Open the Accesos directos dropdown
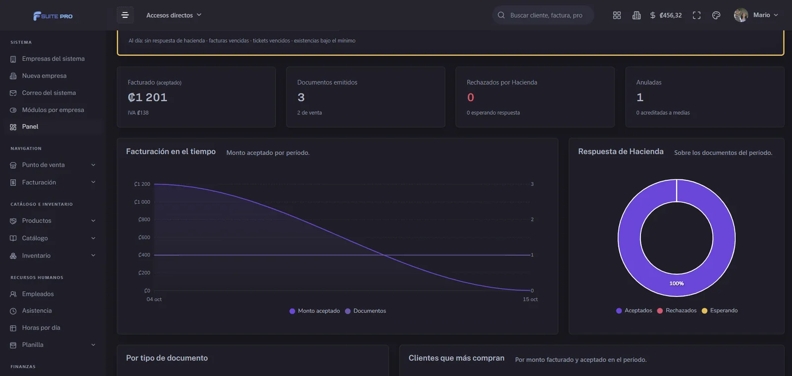This screenshot has height=376, width=792. pyautogui.click(x=174, y=15)
